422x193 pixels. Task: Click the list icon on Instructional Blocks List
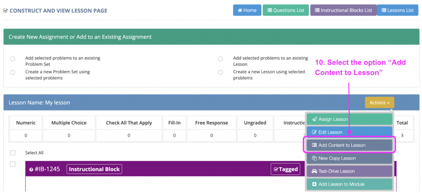click(317, 10)
